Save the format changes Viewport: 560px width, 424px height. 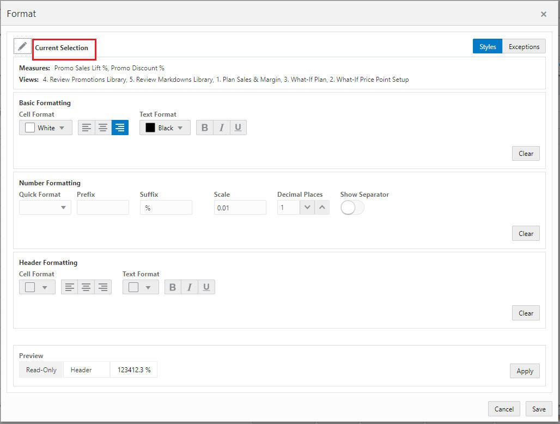[x=539, y=409]
